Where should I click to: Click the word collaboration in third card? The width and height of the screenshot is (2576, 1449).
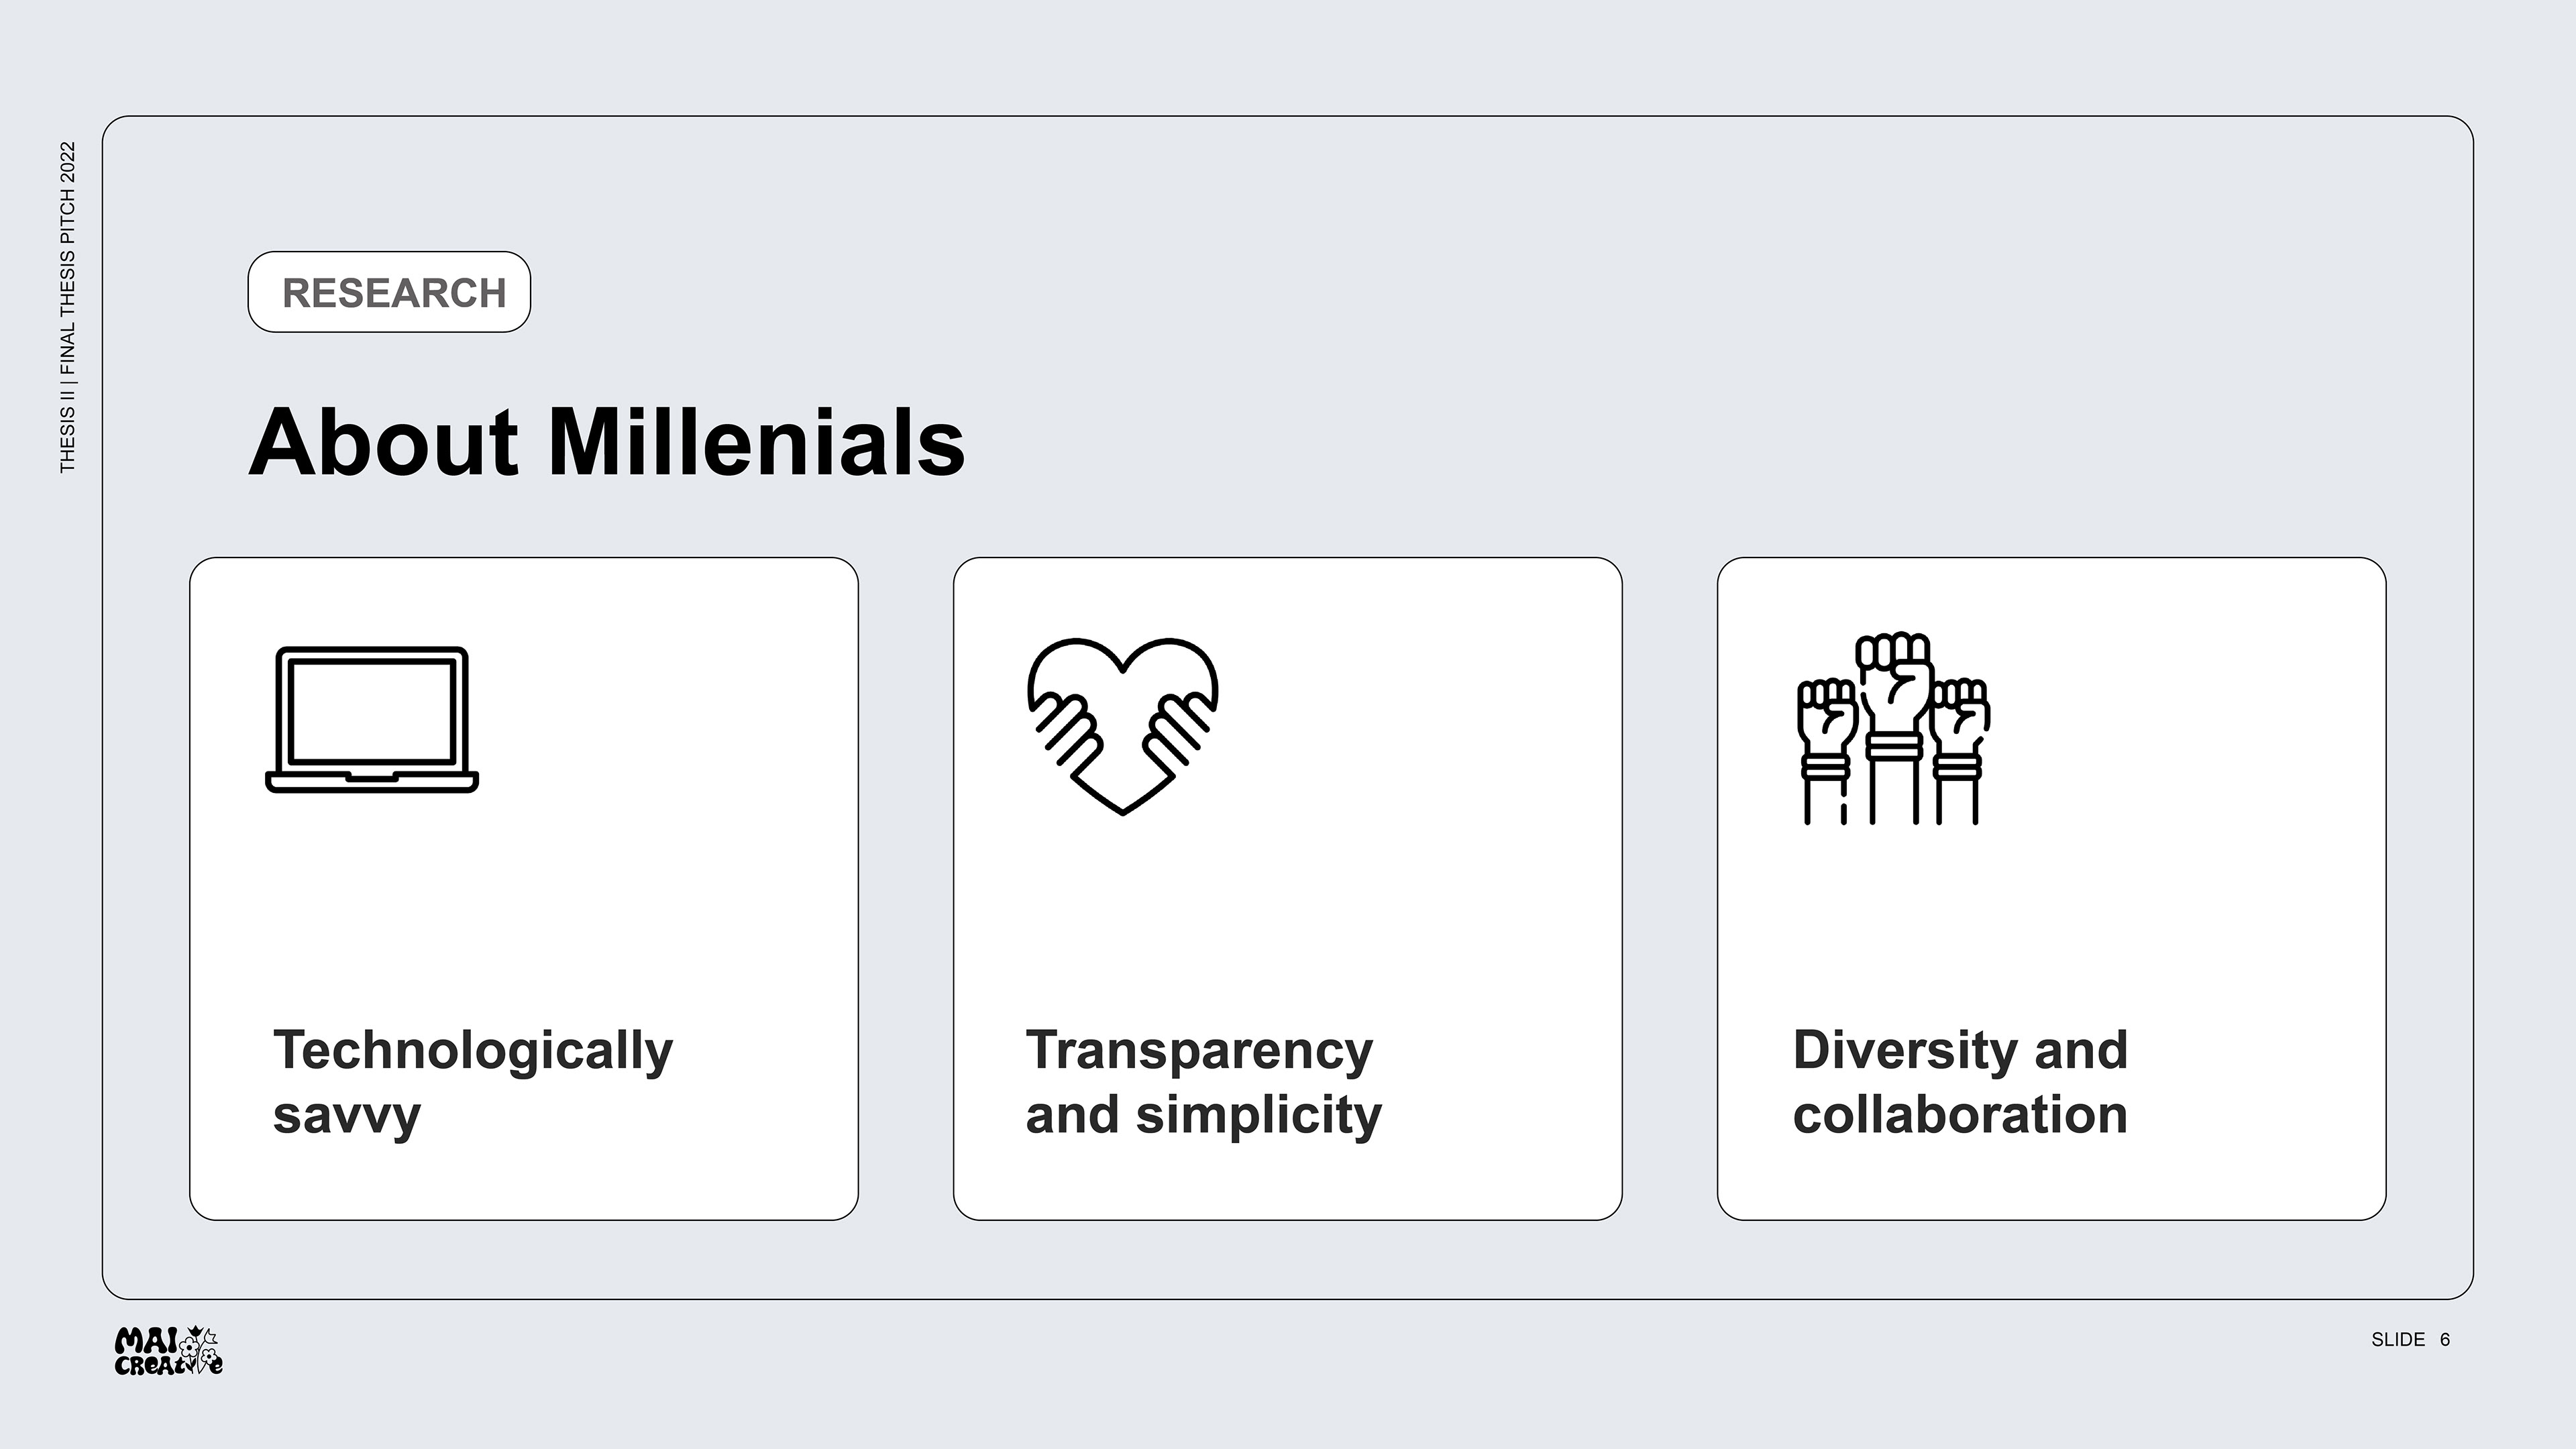pyautogui.click(x=1960, y=1114)
